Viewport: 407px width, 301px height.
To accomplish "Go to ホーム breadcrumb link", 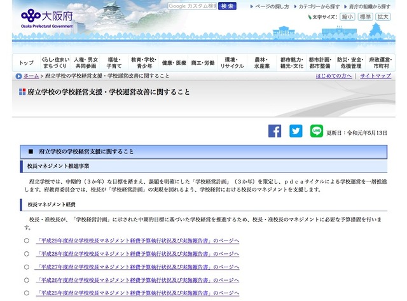I will (x=31, y=76).
